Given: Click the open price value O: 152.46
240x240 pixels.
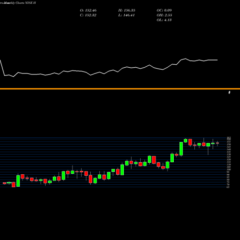Looking at the screenshot, I should (x=88, y=11).
